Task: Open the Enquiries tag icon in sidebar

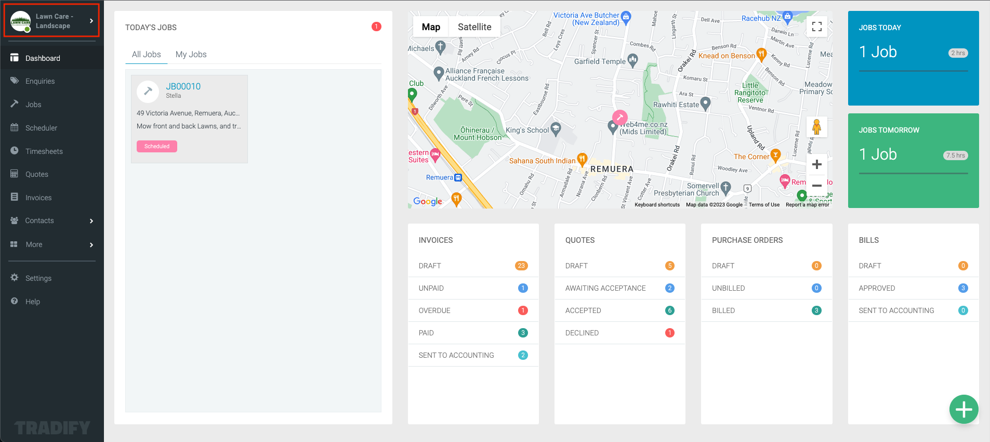Action: coord(15,81)
